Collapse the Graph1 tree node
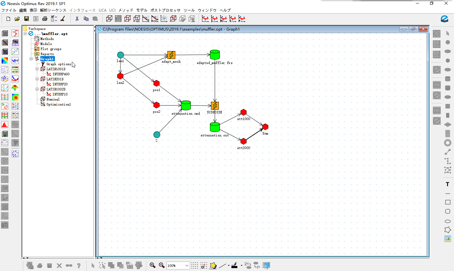Image resolution: width=454 pixels, height=271 pixels. (31, 59)
